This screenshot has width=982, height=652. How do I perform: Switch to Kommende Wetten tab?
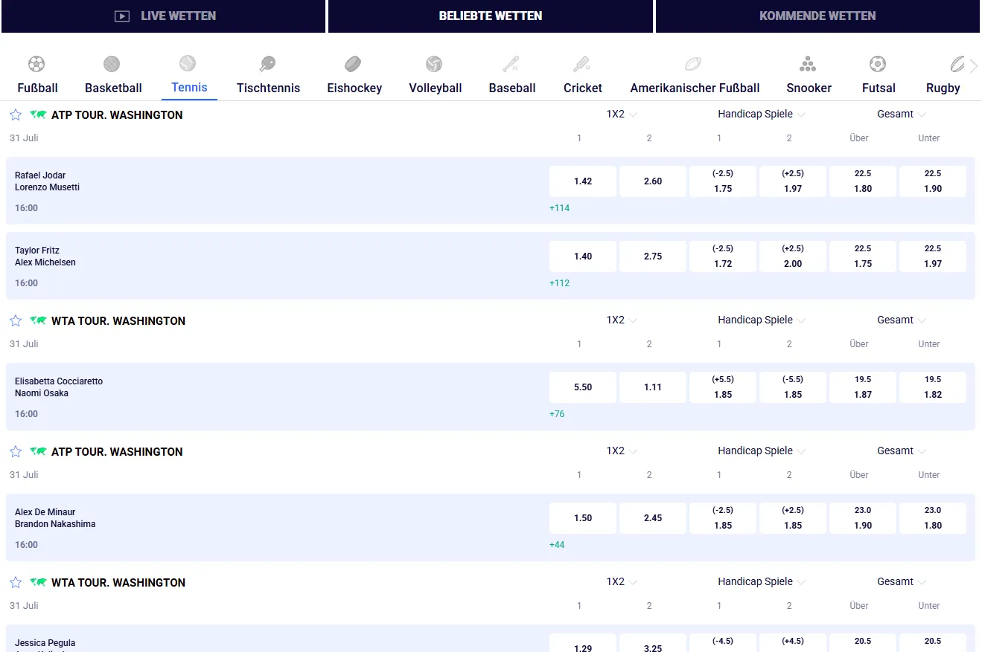[817, 16]
